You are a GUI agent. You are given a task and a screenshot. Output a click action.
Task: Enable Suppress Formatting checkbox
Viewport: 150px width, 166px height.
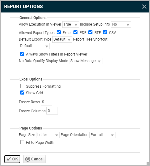22,86
